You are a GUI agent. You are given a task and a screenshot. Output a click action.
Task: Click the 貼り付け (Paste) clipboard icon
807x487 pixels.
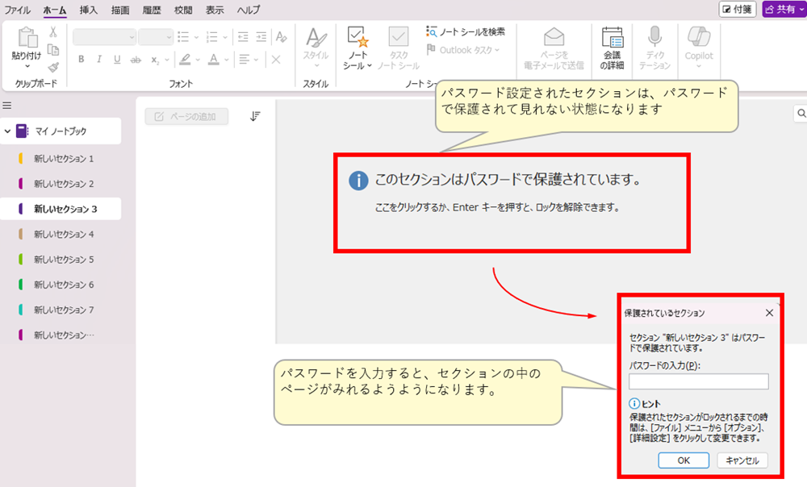pos(27,39)
